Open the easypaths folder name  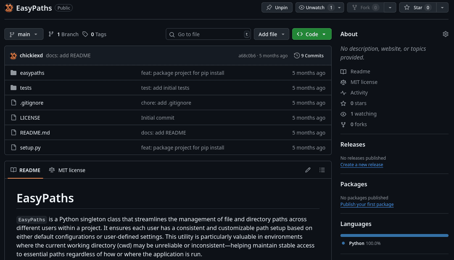click(x=32, y=73)
